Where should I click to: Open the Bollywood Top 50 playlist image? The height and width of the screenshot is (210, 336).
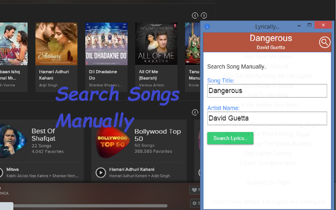[x=113, y=141]
